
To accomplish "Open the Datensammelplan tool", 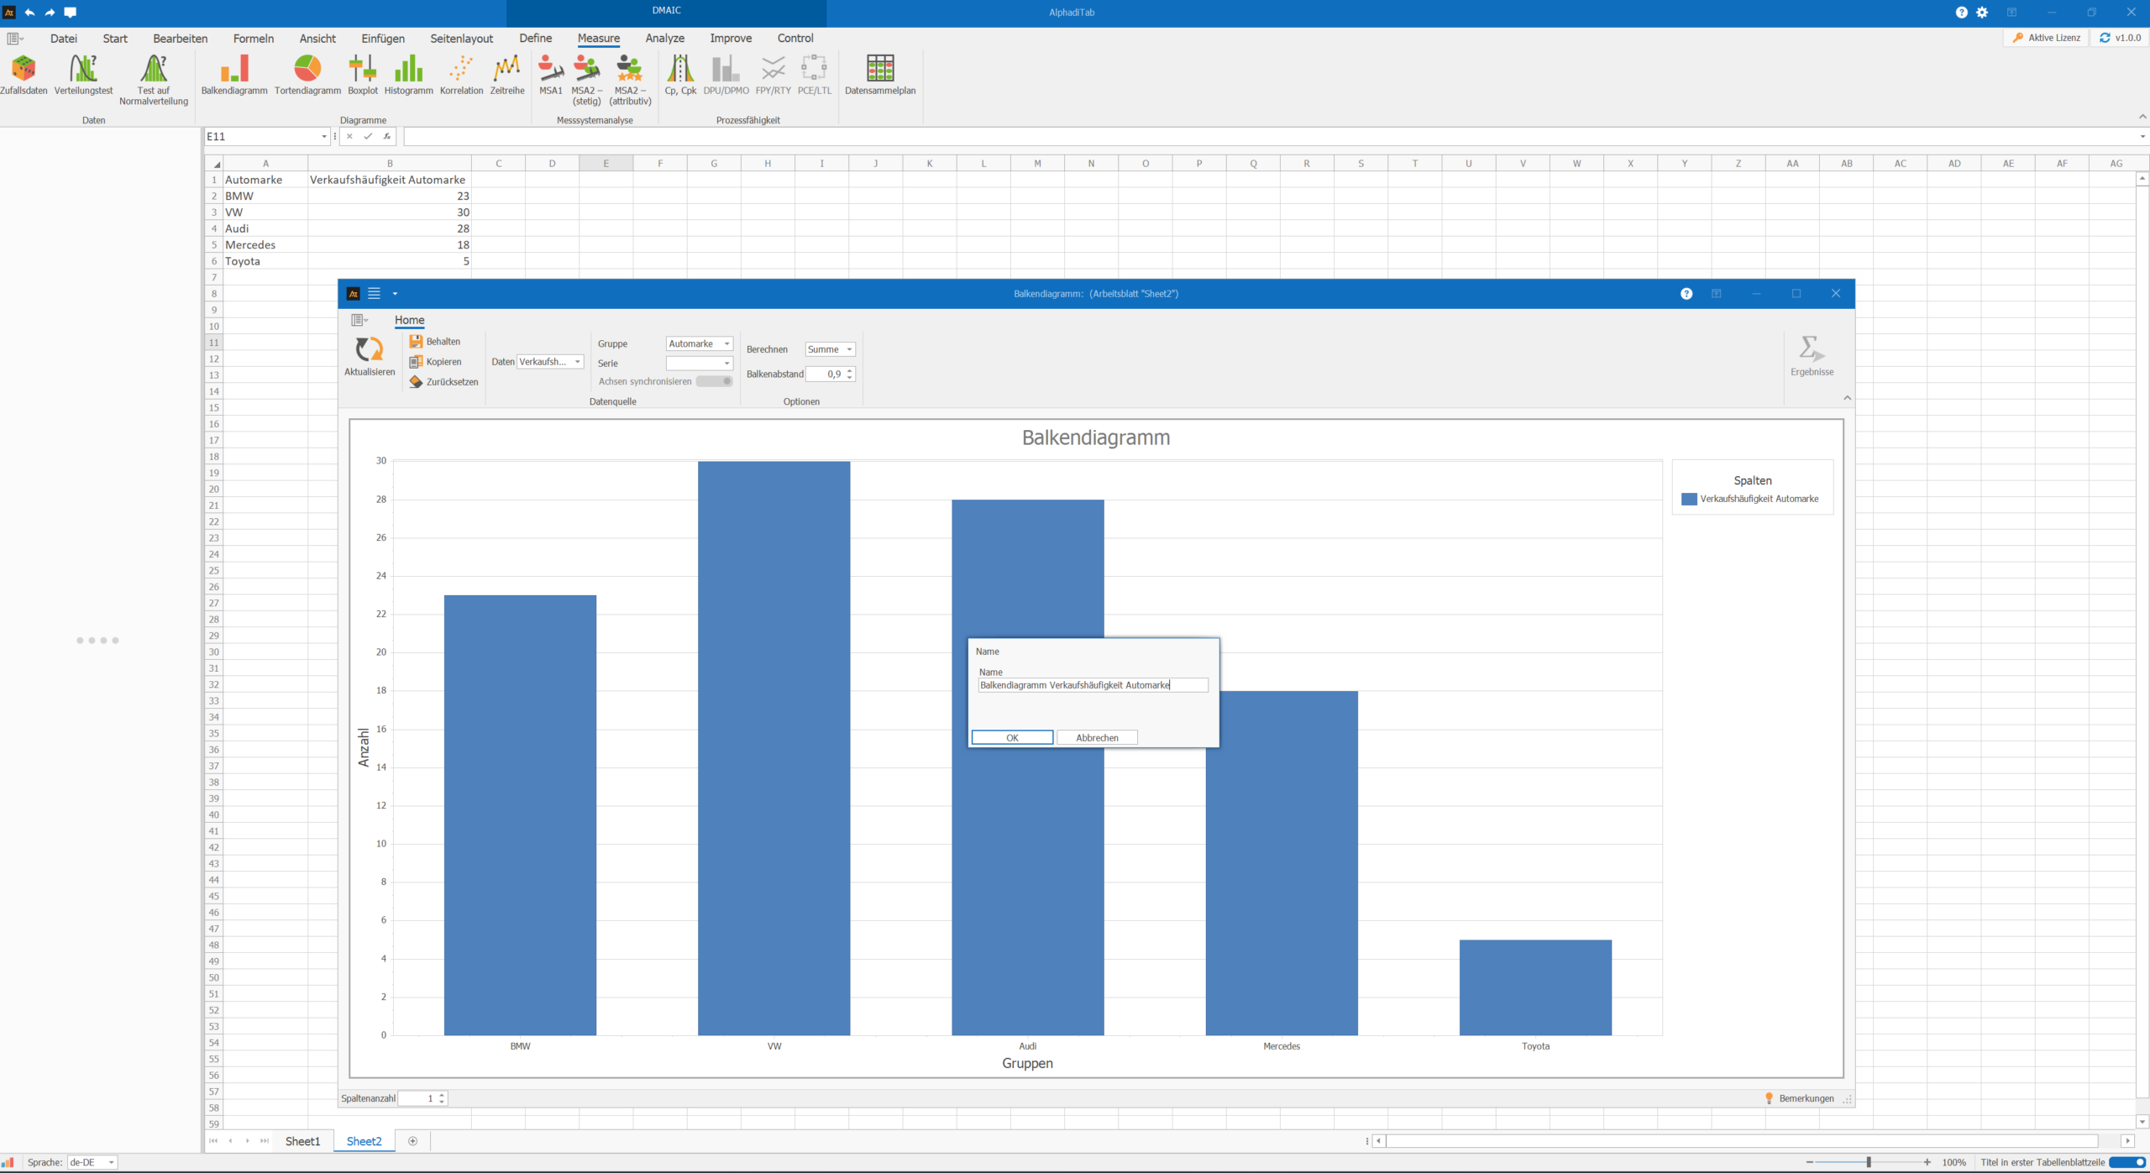I will 879,69.
